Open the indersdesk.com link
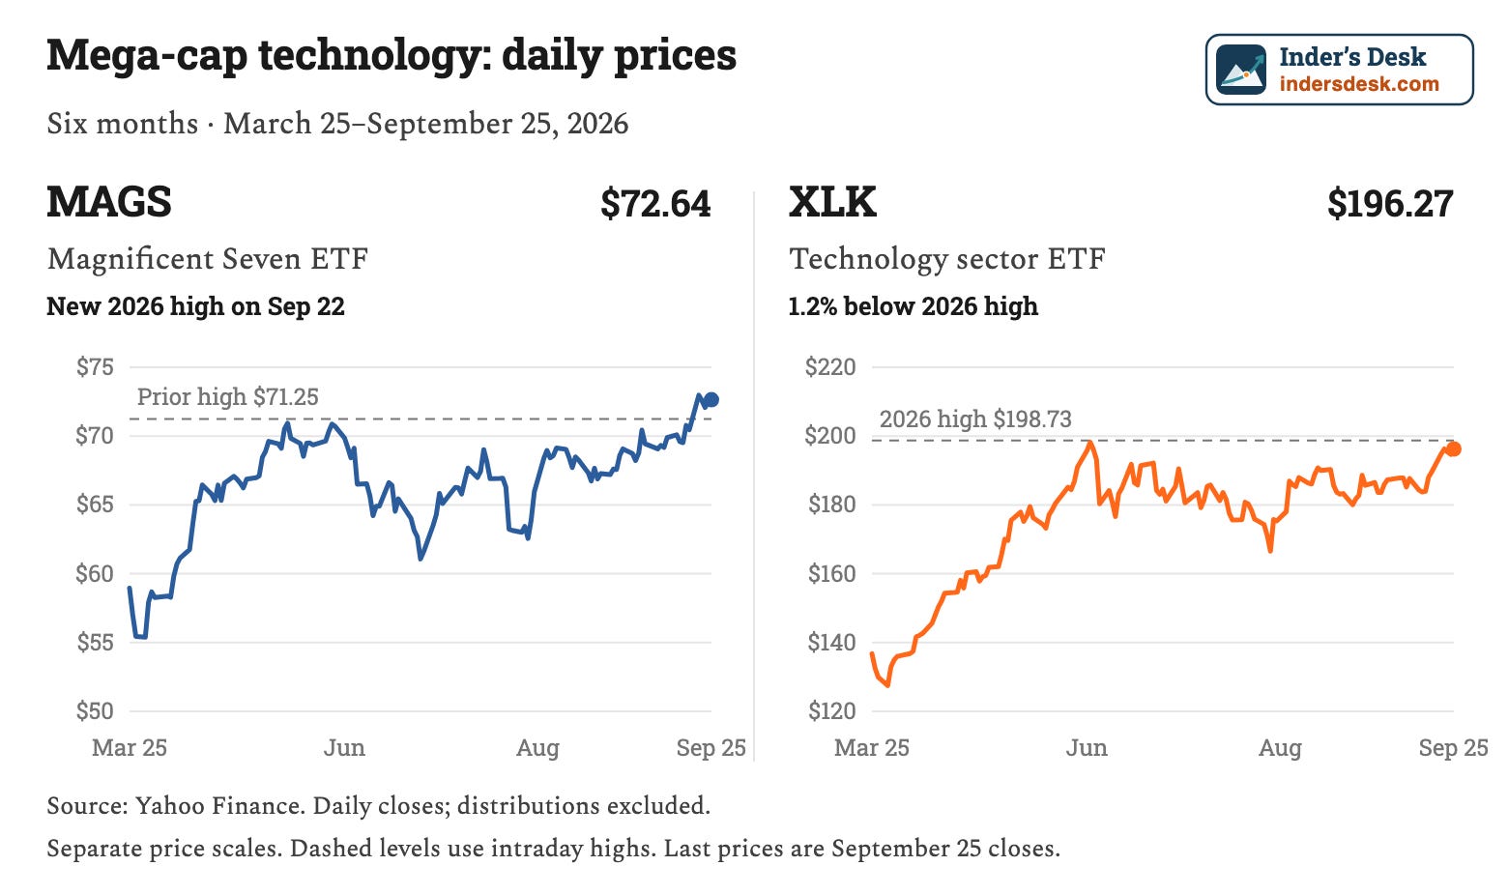Screen dimensions: 1508x895 [1359, 84]
